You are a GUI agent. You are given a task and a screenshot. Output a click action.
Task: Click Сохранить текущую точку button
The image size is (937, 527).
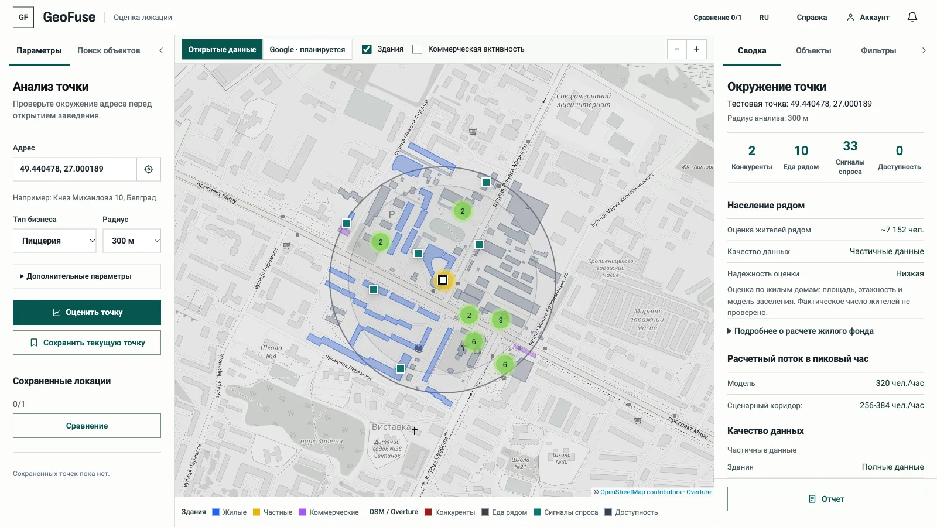(x=87, y=343)
